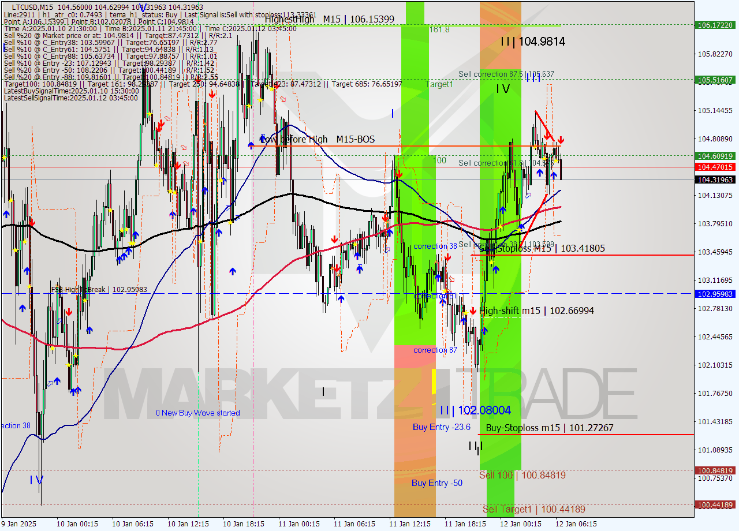Click the LatestSellSignalTime text line
The height and width of the screenshot is (531, 739).
click(71, 98)
